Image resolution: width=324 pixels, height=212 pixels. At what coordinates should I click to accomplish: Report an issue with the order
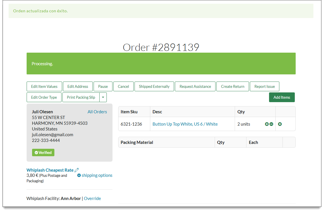(x=264, y=86)
